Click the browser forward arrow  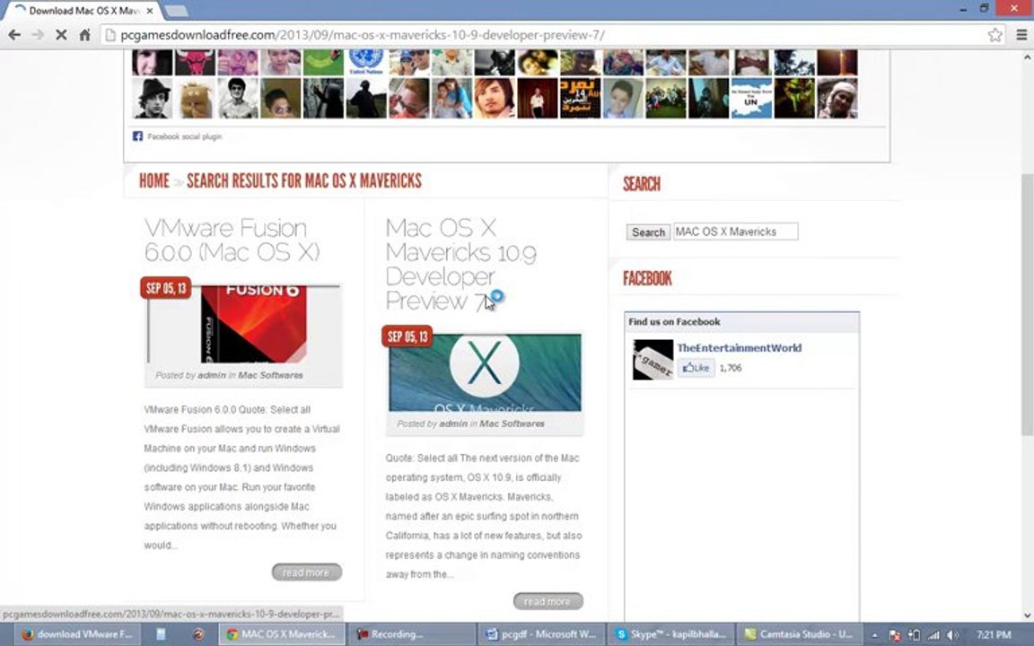(x=38, y=35)
